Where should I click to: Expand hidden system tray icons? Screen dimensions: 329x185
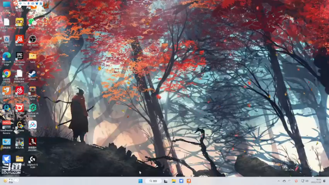pyautogui.click(x=279, y=181)
